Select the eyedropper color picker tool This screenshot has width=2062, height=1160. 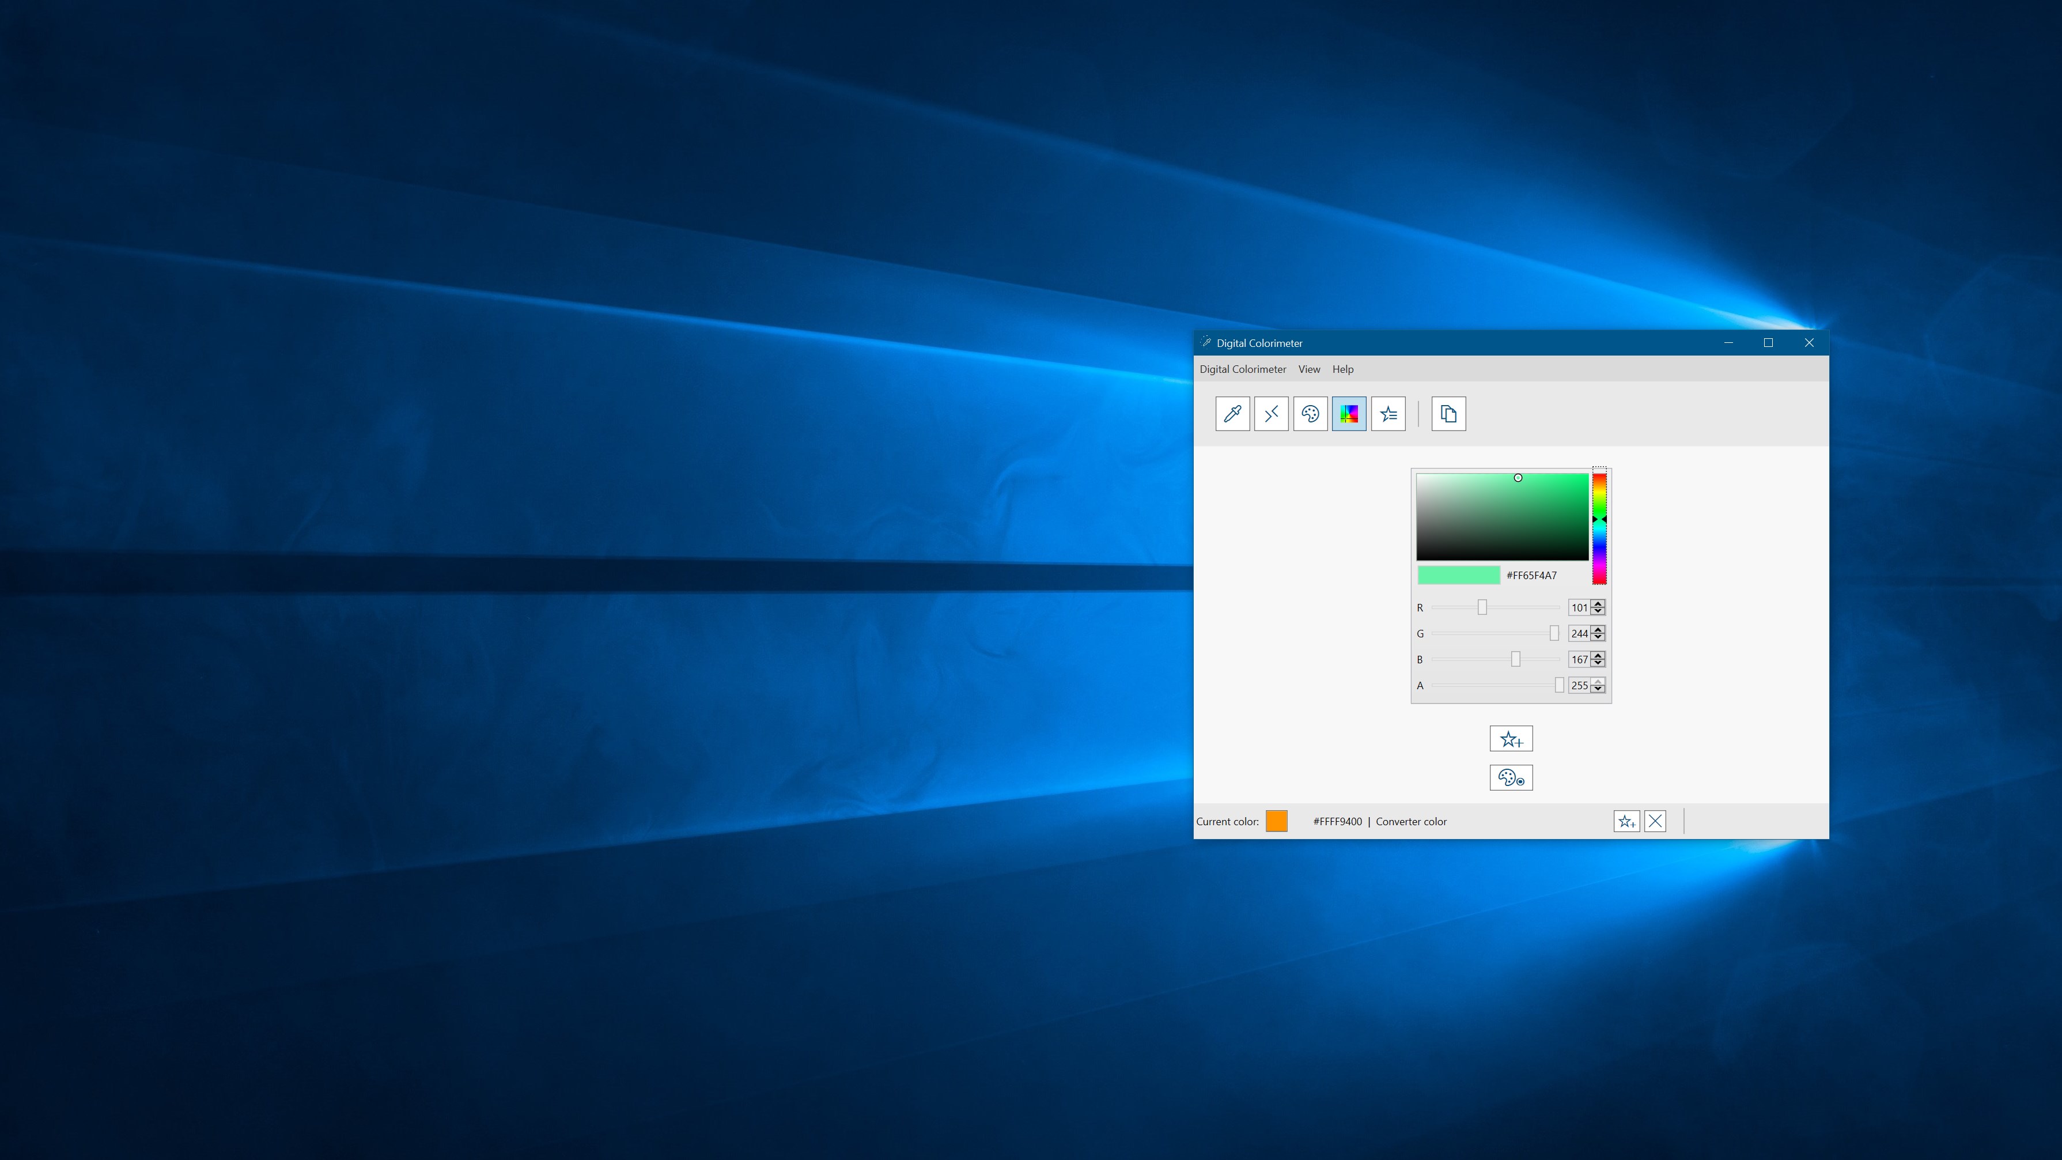click(1232, 414)
